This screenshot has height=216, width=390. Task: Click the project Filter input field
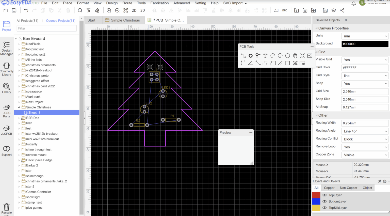(x=46, y=28)
